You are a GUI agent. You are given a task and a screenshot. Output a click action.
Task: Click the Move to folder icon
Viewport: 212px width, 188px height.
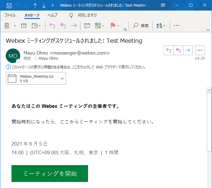(x=35, y=26)
